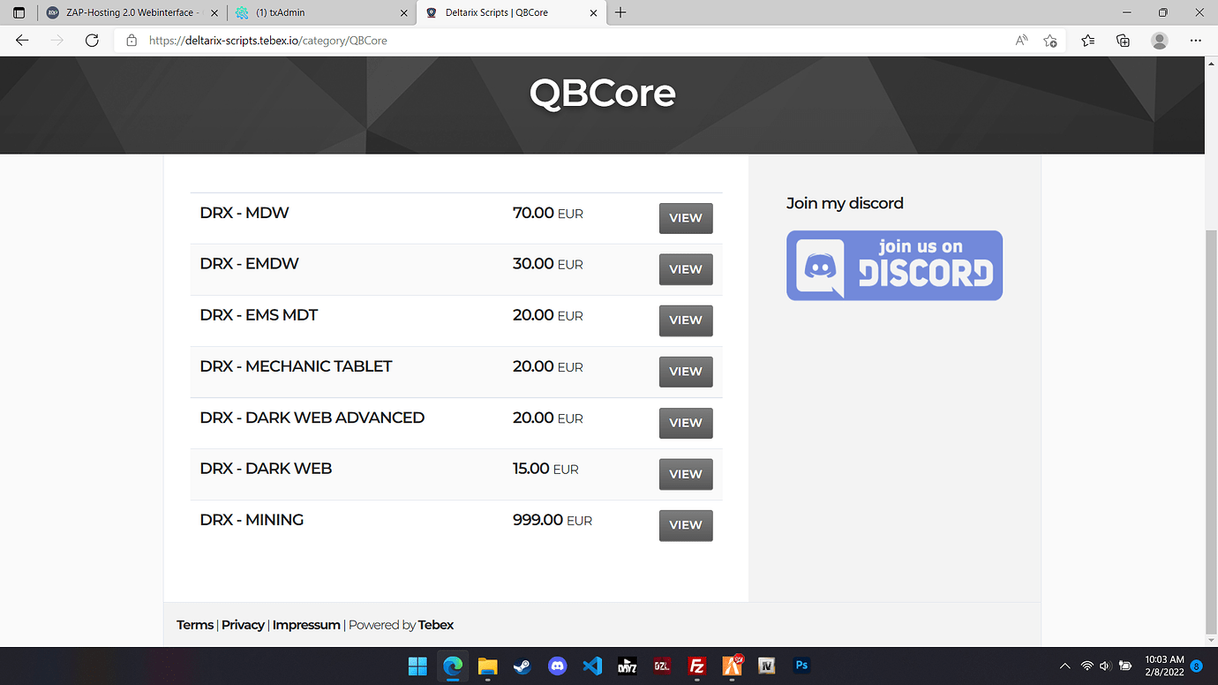
Task: Open Photoshop from the taskbar
Action: click(x=801, y=666)
